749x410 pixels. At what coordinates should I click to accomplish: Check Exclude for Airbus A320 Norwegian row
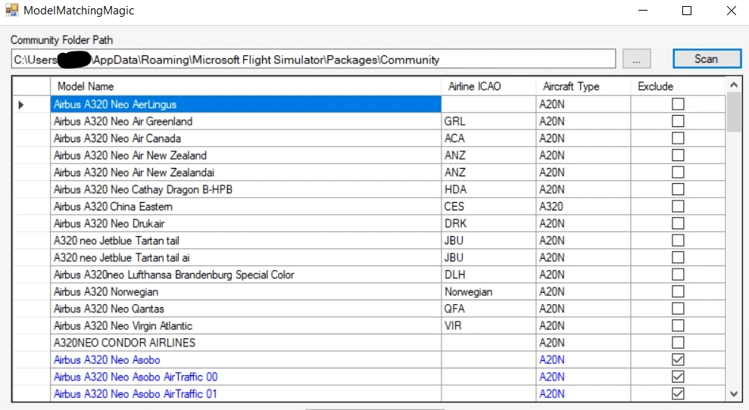coord(678,292)
